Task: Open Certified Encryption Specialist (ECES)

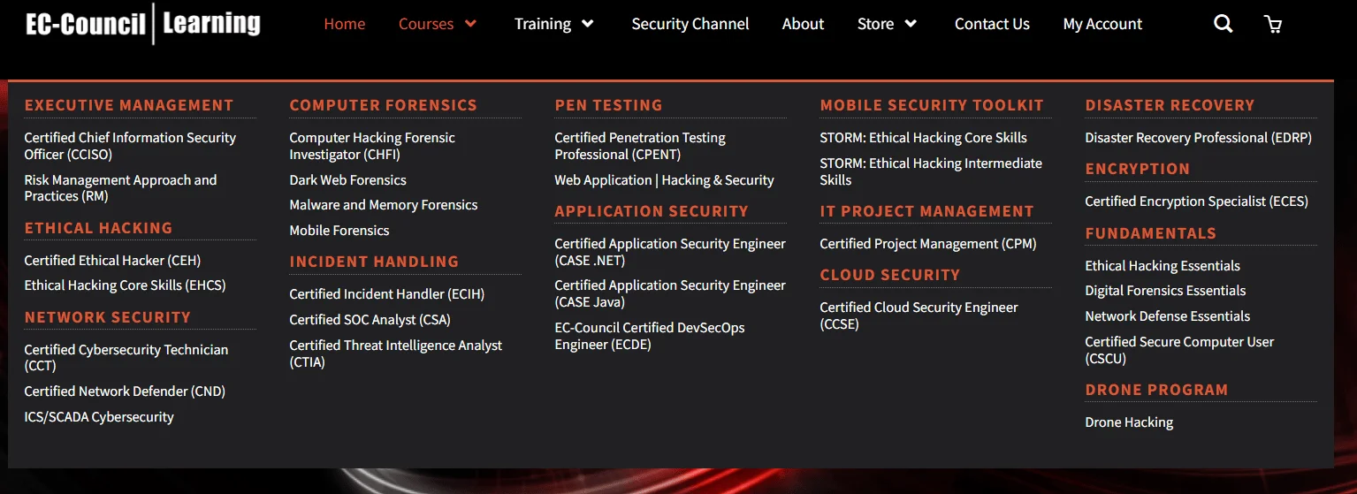Action: tap(1196, 201)
